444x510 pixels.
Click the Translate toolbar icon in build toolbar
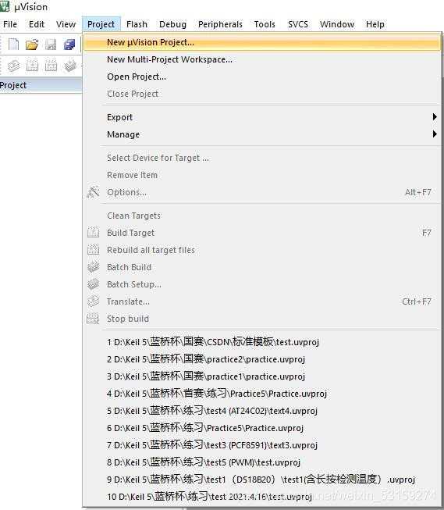pyautogui.click(x=13, y=66)
